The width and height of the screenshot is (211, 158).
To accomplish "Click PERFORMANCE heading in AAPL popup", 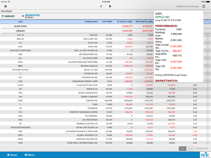I will pos(167,26).
